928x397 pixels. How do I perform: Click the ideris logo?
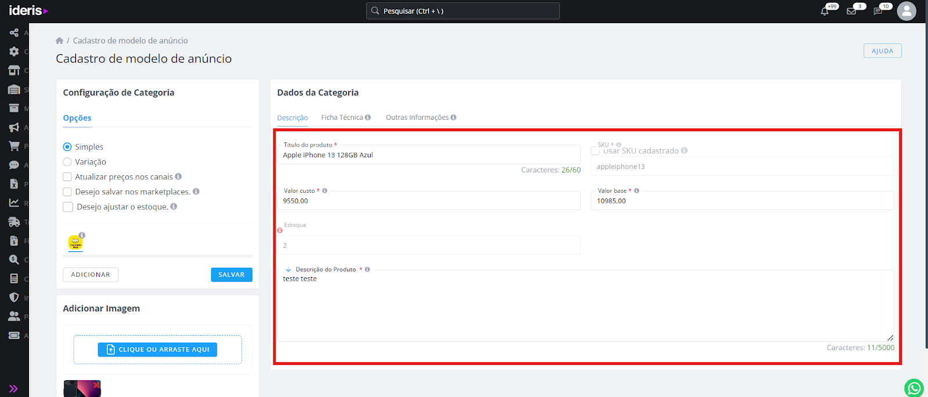tap(28, 10)
